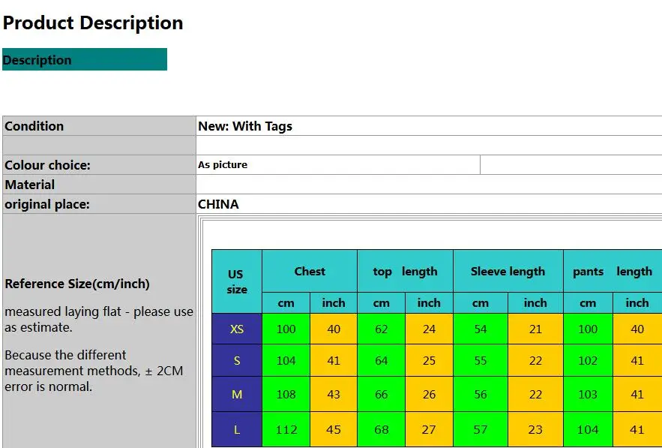The image size is (662, 448).
Task: Click L top length inch value "27"
Action: 429,429
